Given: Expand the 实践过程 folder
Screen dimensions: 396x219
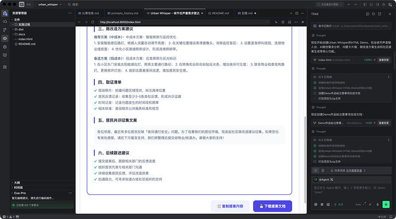Looking at the screenshot, I should point(43,25).
